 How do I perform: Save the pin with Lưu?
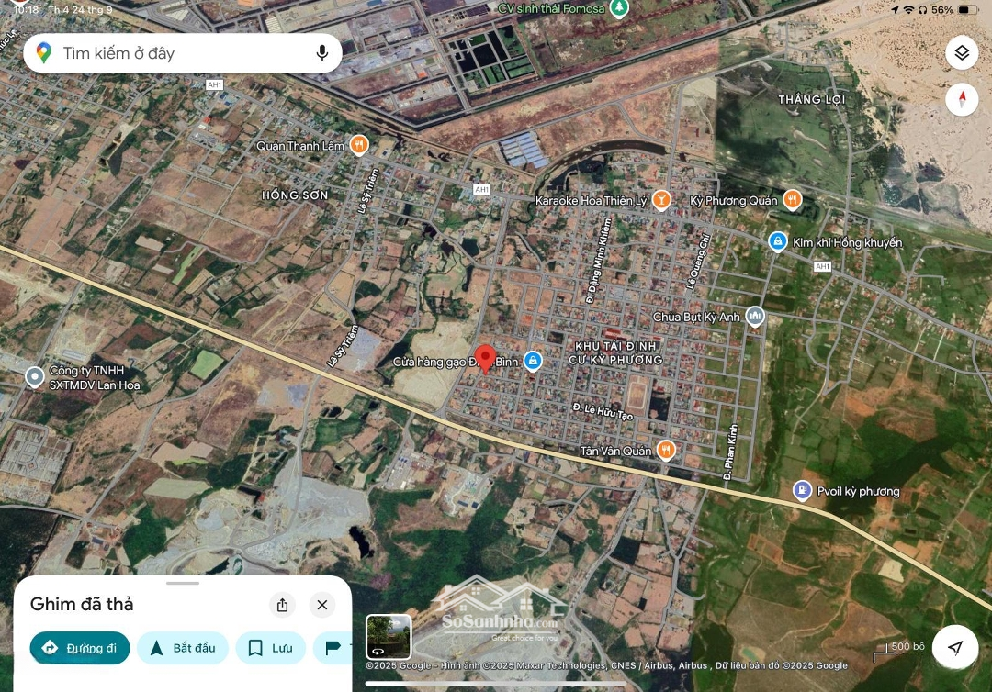pos(271,648)
